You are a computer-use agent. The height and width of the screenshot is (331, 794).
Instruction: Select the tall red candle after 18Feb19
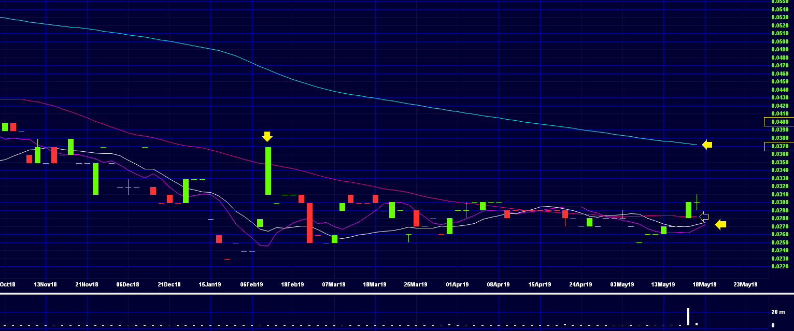coord(309,223)
